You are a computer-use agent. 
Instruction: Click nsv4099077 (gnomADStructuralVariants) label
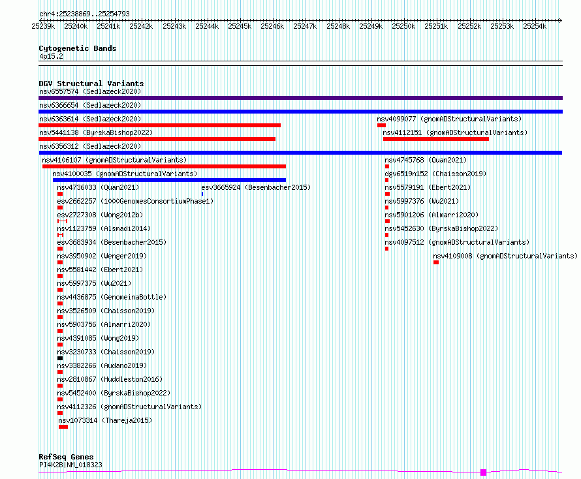[449, 119]
